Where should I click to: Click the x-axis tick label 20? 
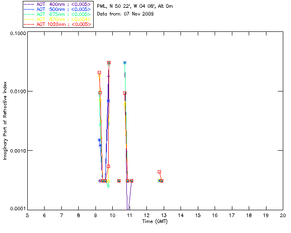point(283,216)
